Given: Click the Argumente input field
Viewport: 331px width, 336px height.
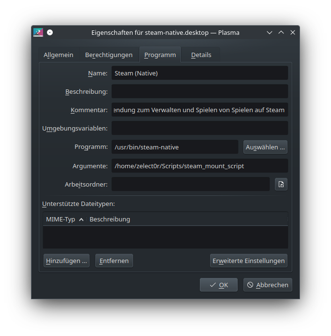Looking at the screenshot, I should tap(200, 166).
